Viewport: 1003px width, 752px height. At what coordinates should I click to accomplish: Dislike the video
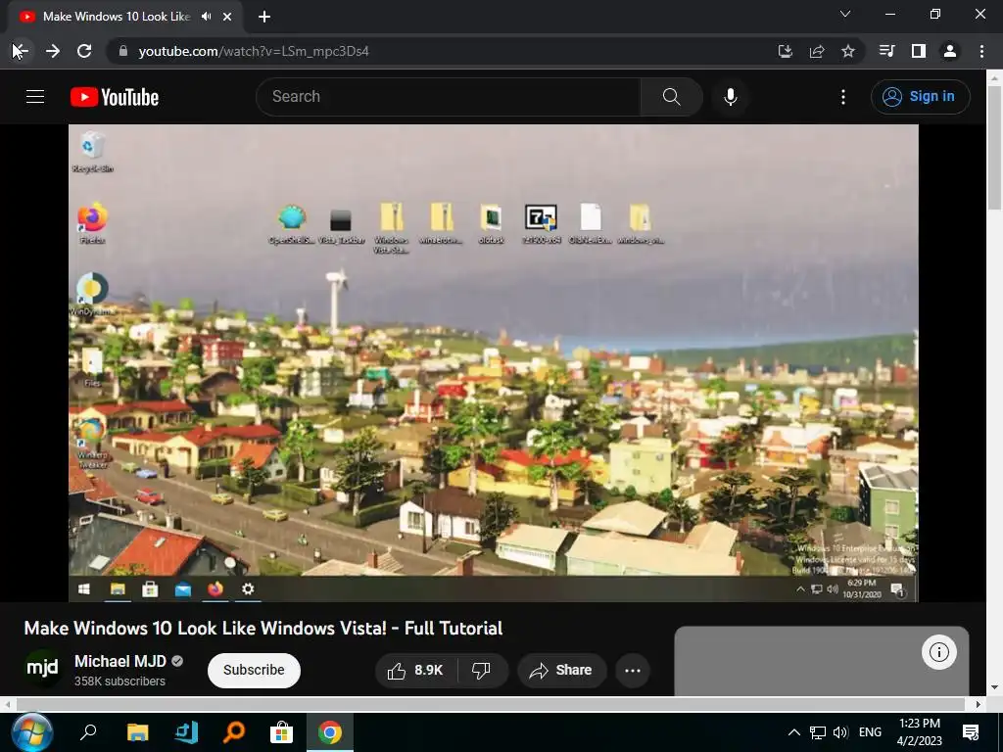click(482, 670)
